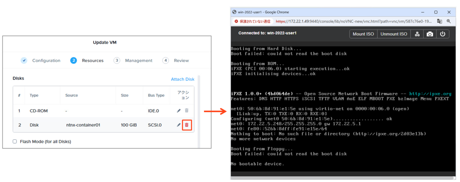Click the Type column header

tap(34, 95)
